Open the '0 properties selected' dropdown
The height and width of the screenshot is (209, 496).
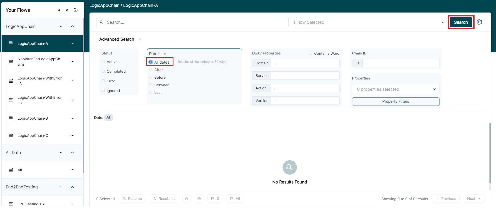click(x=396, y=89)
